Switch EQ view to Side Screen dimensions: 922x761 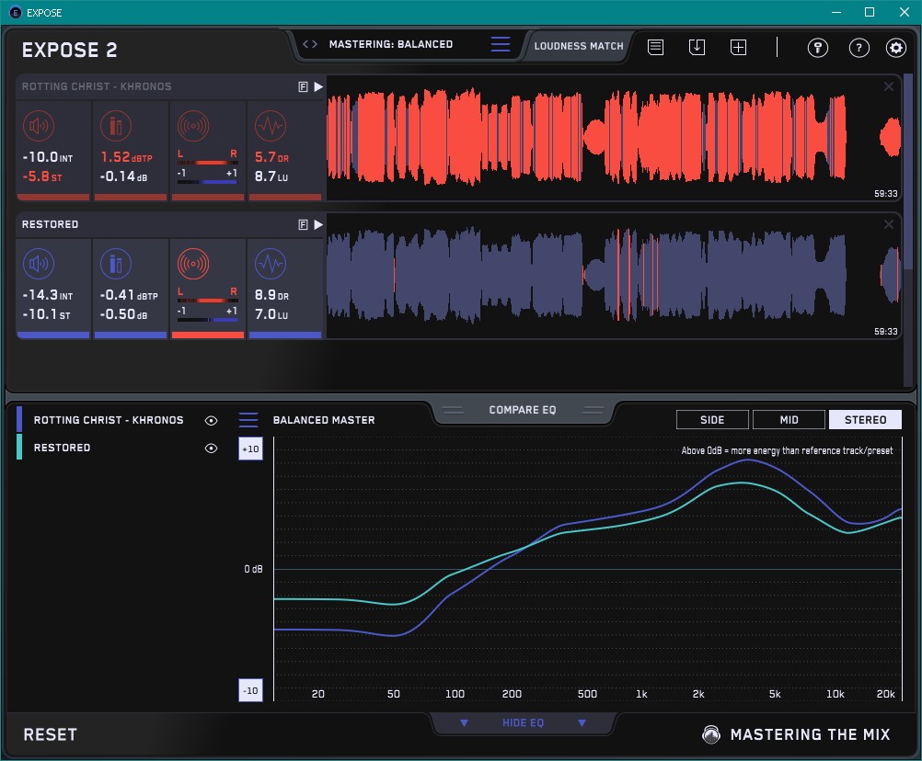[x=712, y=420]
